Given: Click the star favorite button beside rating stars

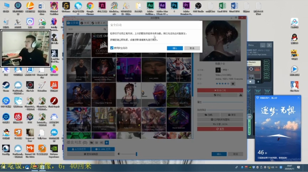Looking at the screenshot, I should coord(233,83).
